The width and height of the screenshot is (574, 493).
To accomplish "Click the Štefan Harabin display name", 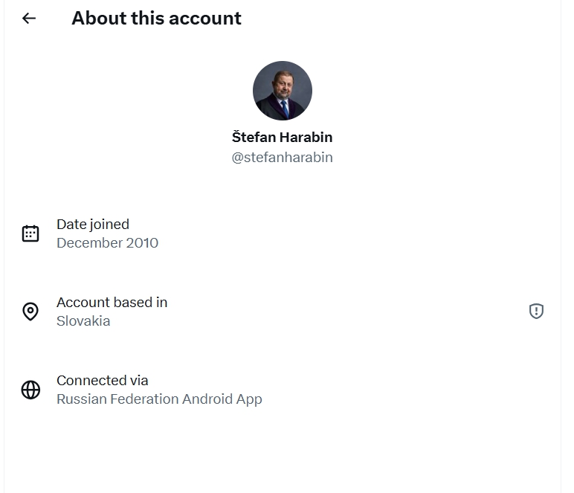I will (x=282, y=138).
